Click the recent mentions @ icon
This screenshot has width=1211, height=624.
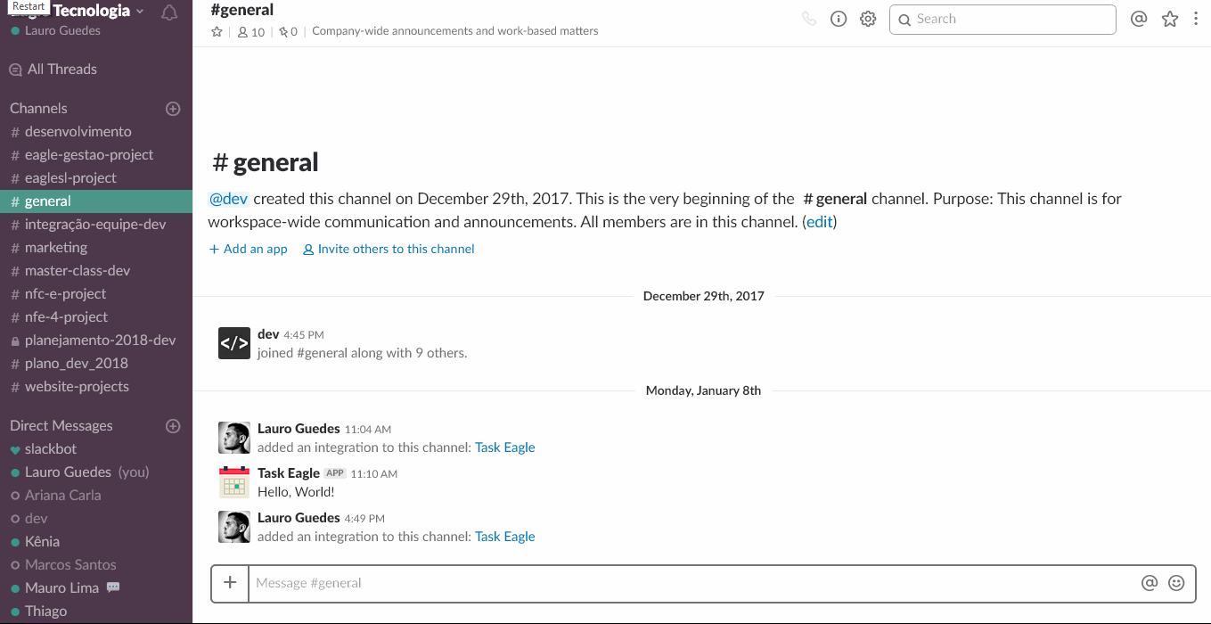1138,18
